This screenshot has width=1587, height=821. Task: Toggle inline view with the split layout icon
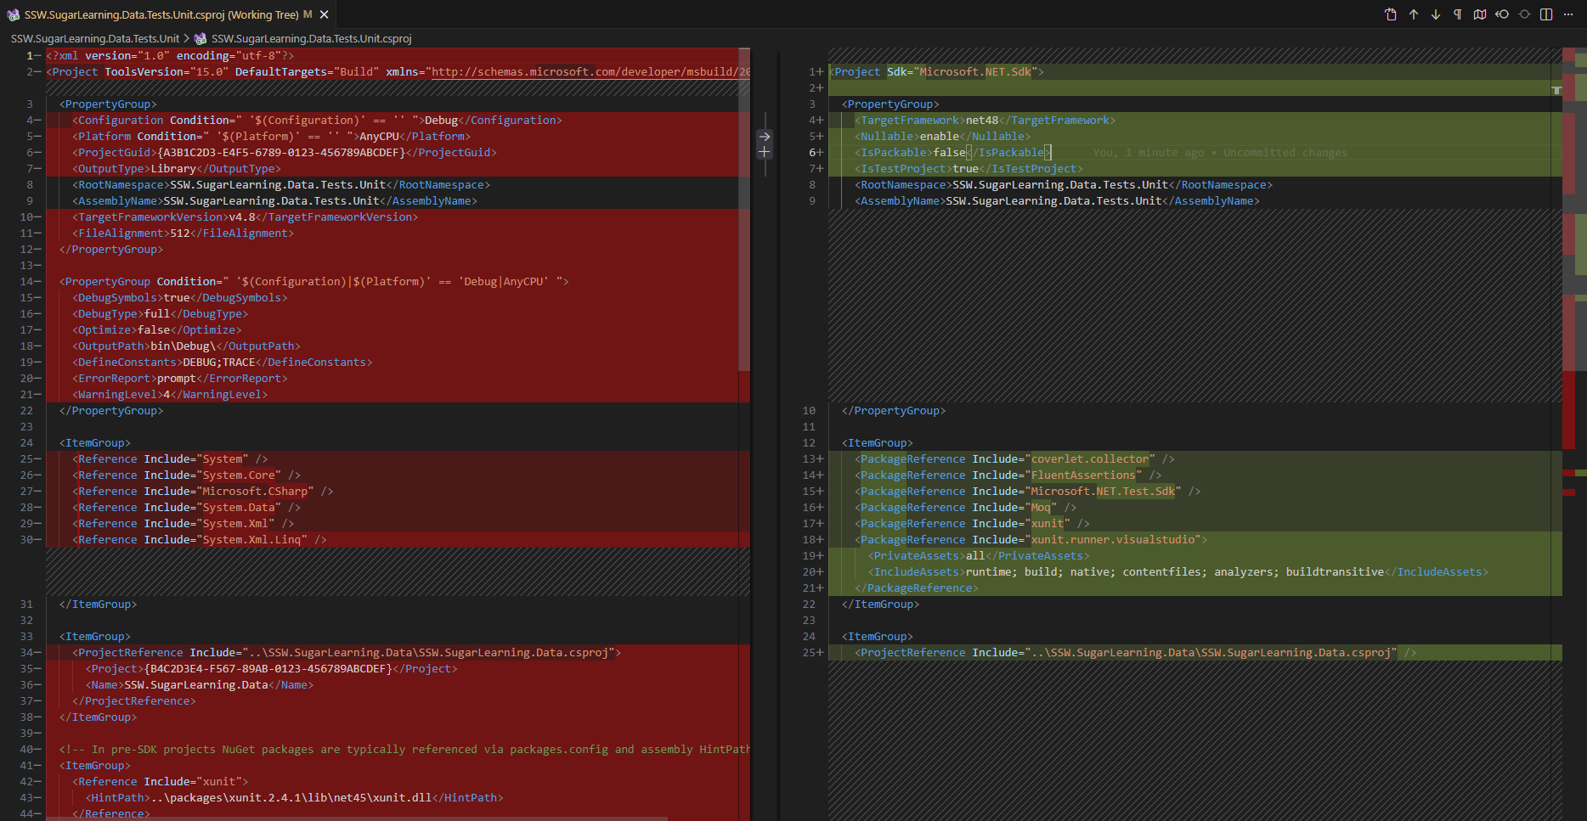[x=1546, y=14]
